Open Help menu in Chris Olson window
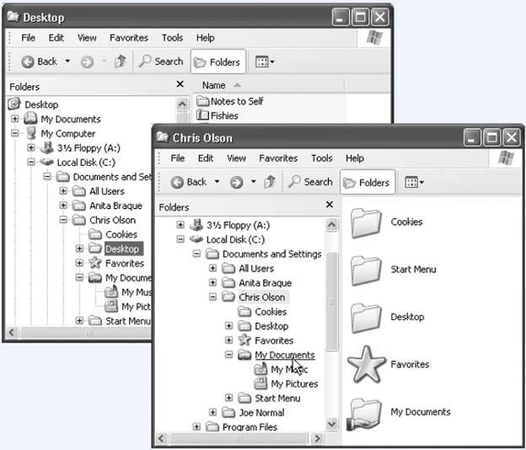Viewport: 526px width, 450px height. [355, 158]
